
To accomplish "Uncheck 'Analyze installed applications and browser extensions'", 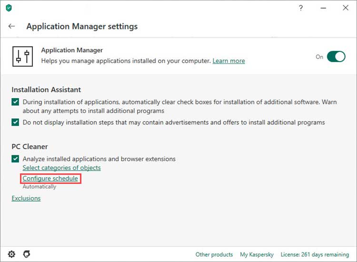I will pyautogui.click(x=15, y=159).
